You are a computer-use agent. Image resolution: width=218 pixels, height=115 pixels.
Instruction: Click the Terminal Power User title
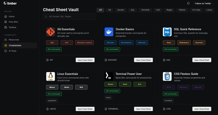pos(129,74)
